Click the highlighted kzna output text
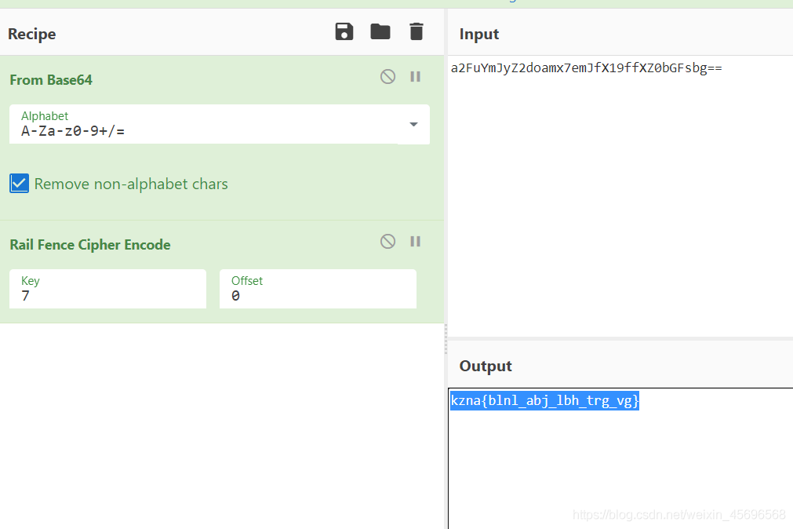793x529 pixels. [x=544, y=401]
